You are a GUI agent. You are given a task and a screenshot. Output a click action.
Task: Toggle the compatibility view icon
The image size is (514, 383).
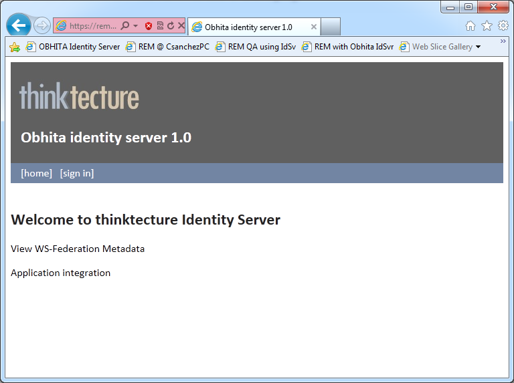pos(160,25)
